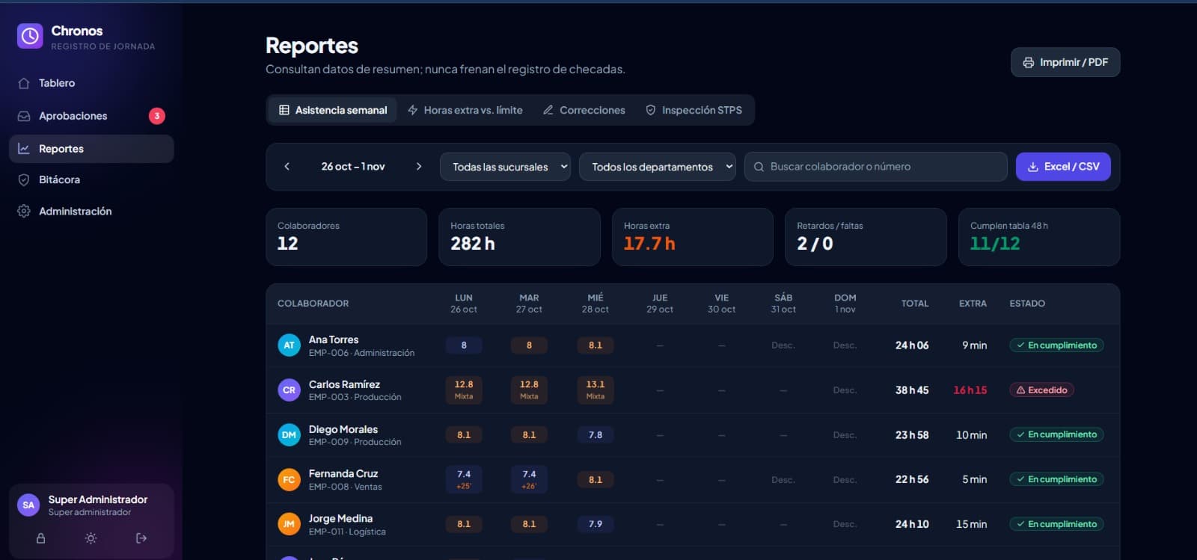Click Carlos Ramírez's 16 h 15 extra value
The height and width of the screenshot is (560, 1197).
(x=970, y=390)
